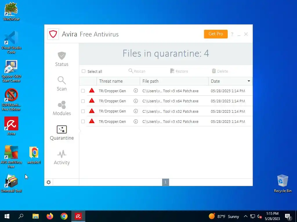Viewport: 297px width, 222px height.
Task: Launch Chrome from taskbar
Action: click(x=64, y=216)
